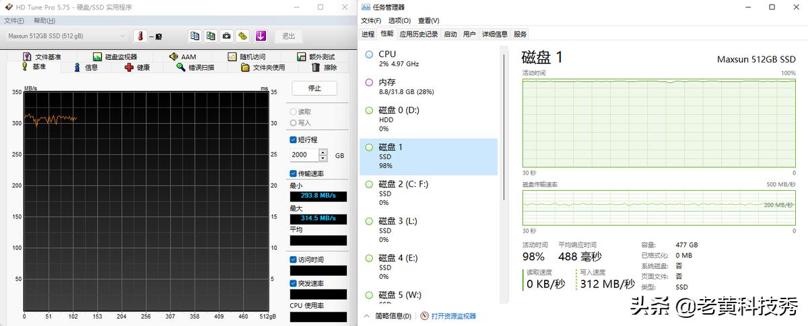
Task: Select 磁盘 2 (C: F:) entry
Action: click(x=429, y=193)
